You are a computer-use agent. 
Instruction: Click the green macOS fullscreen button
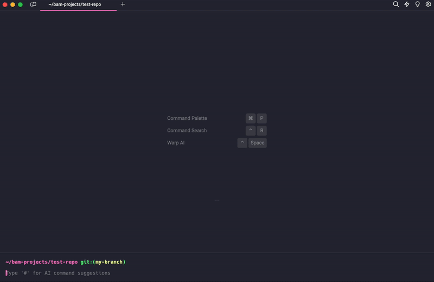coord(20,4)
